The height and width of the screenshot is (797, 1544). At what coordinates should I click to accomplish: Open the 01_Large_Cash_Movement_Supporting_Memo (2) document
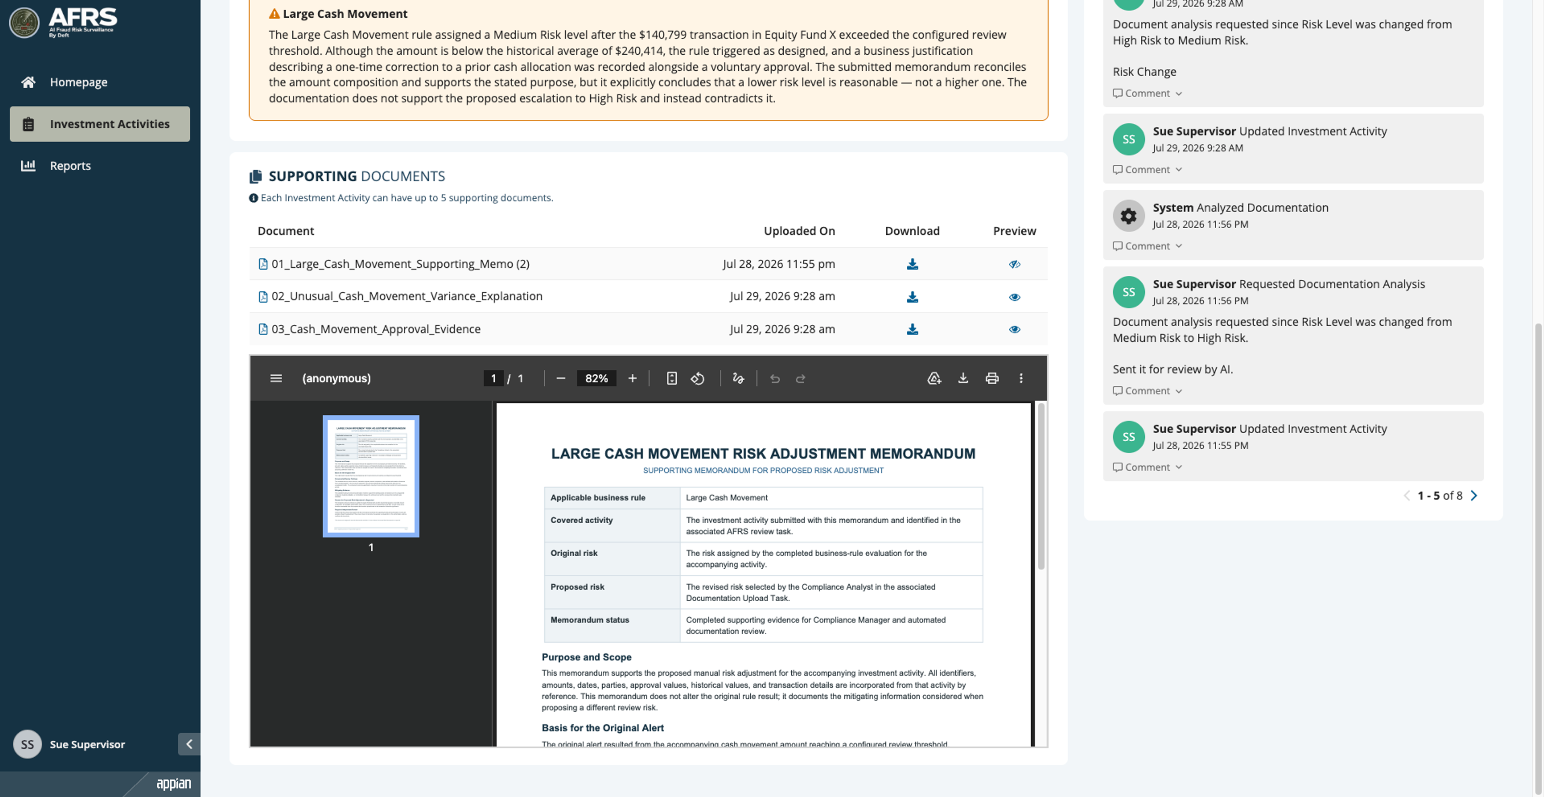[400, 264]
